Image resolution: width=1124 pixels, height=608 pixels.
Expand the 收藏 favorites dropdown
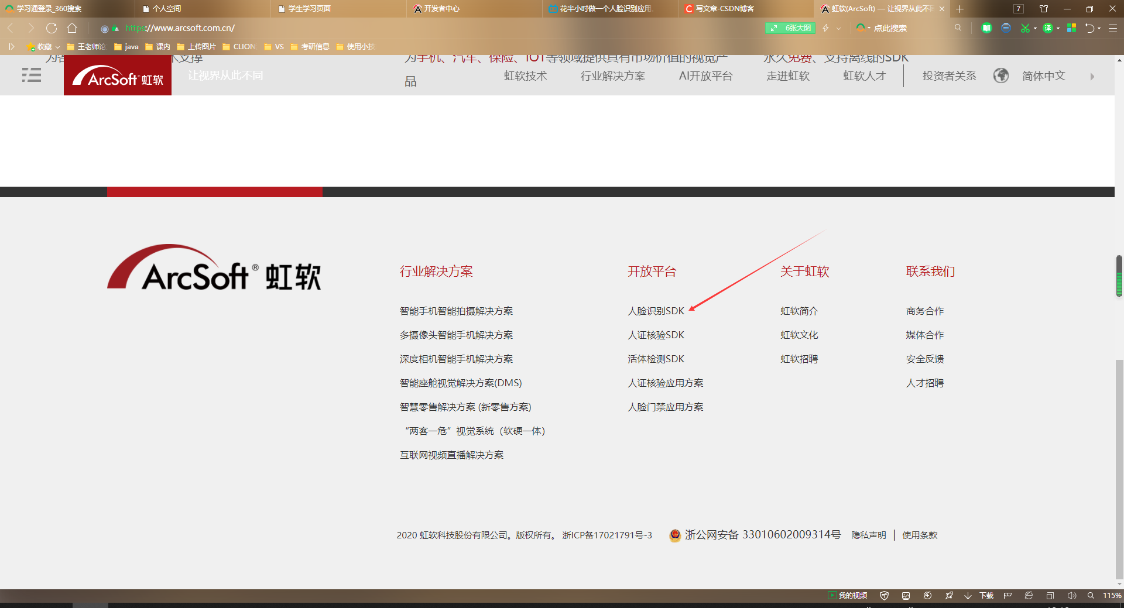coord(57,47)
